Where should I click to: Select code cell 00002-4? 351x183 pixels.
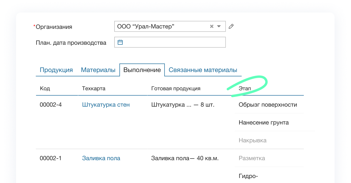pyautogui.click(x=51, y=105)
